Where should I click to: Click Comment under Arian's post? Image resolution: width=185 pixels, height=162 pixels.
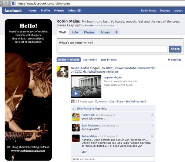[101, 101]
